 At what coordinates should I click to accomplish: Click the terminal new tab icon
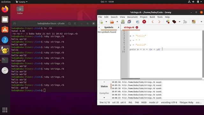[x=14, y=24]
